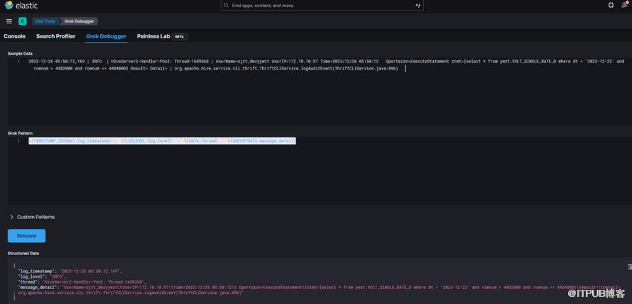Screen dimensions: 632x304
Task: Click the structured data copy icon
Action: click(629, 267)
